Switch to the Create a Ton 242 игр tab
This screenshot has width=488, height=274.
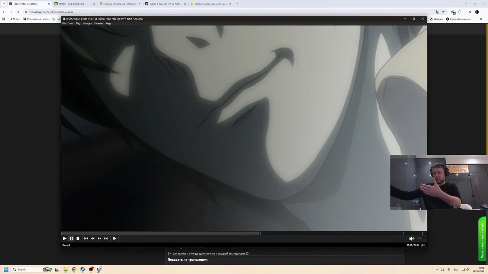165,4
